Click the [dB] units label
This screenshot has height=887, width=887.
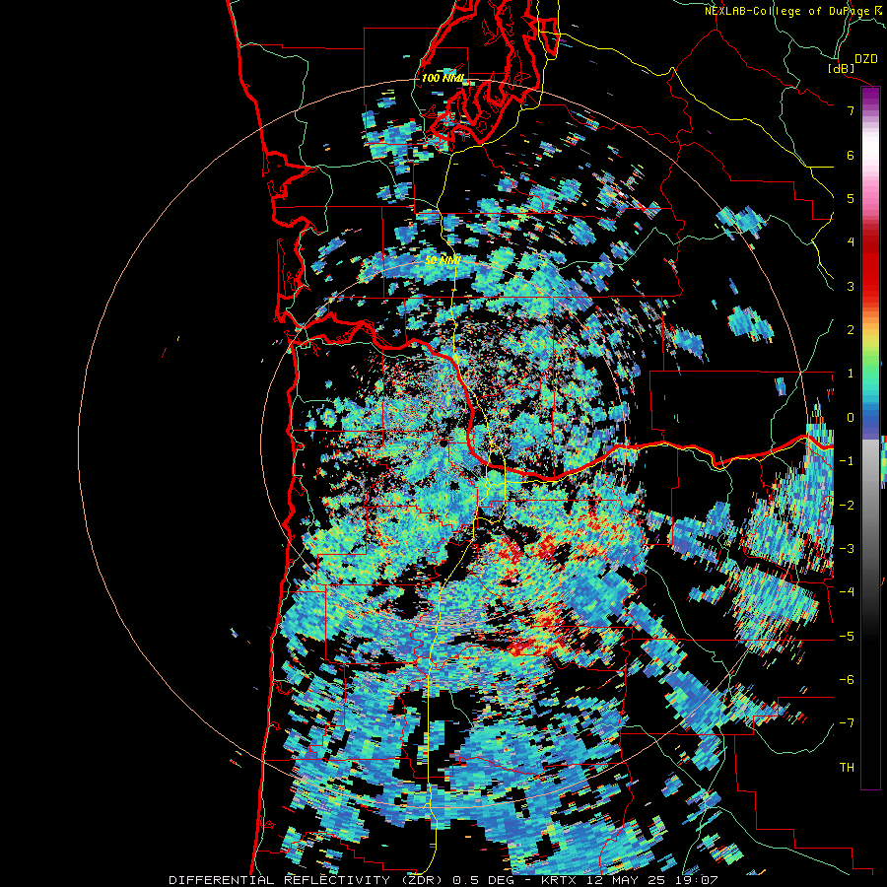tap(842, 68)
